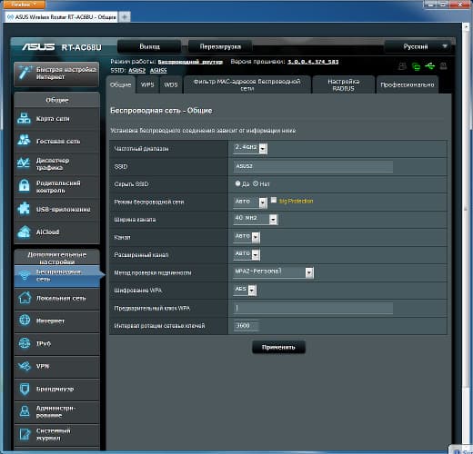Screen dimensions: 473x454
Task: Open the Firewall (Брандмауэр) shield icon
Action: 25,389
